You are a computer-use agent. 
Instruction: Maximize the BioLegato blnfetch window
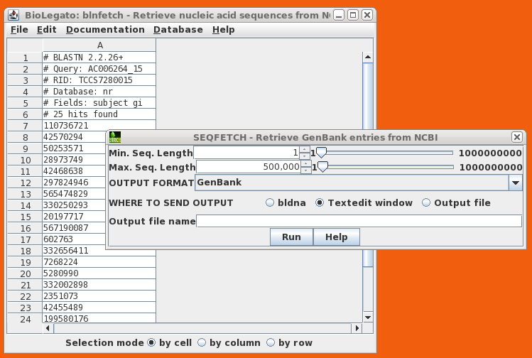[353, 14]
